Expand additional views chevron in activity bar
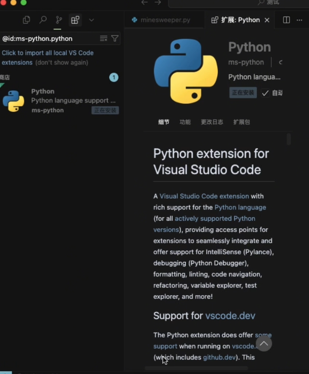The width and height of the screenshot is (309, 374). tap(91, 20)
